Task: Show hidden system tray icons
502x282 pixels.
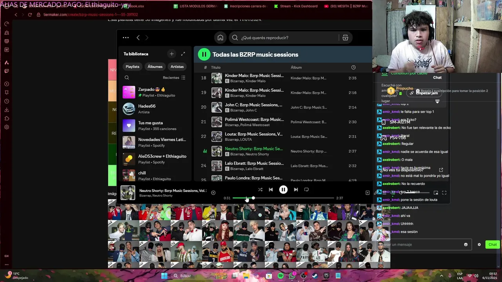Action: click(x=442, y=276)
